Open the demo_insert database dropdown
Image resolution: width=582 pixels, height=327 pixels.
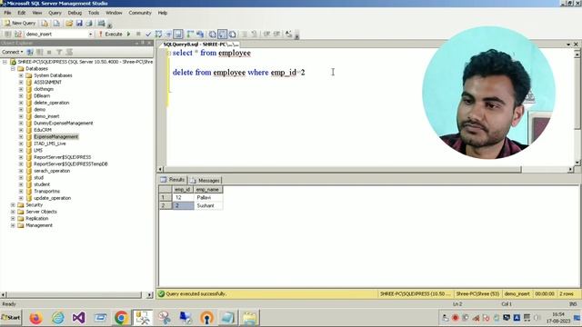pyautogui.click(x=91, y=35)
